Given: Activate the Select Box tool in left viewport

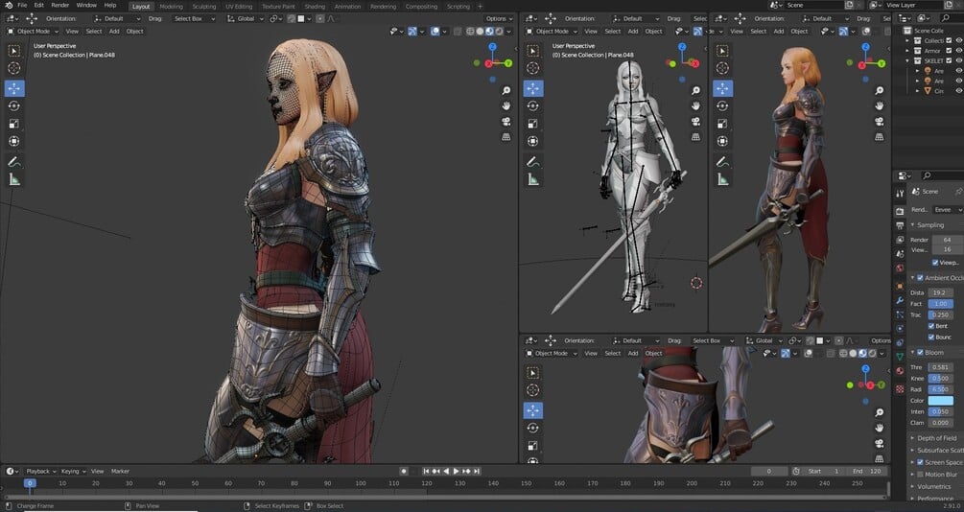Looking at the screenshot, I should tap(14, 51).
